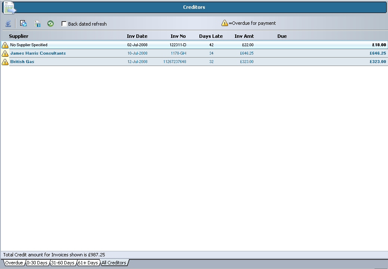Show the 61+ Days tab
This screenshot has height=269, width=388.
[x=88, y=263]
